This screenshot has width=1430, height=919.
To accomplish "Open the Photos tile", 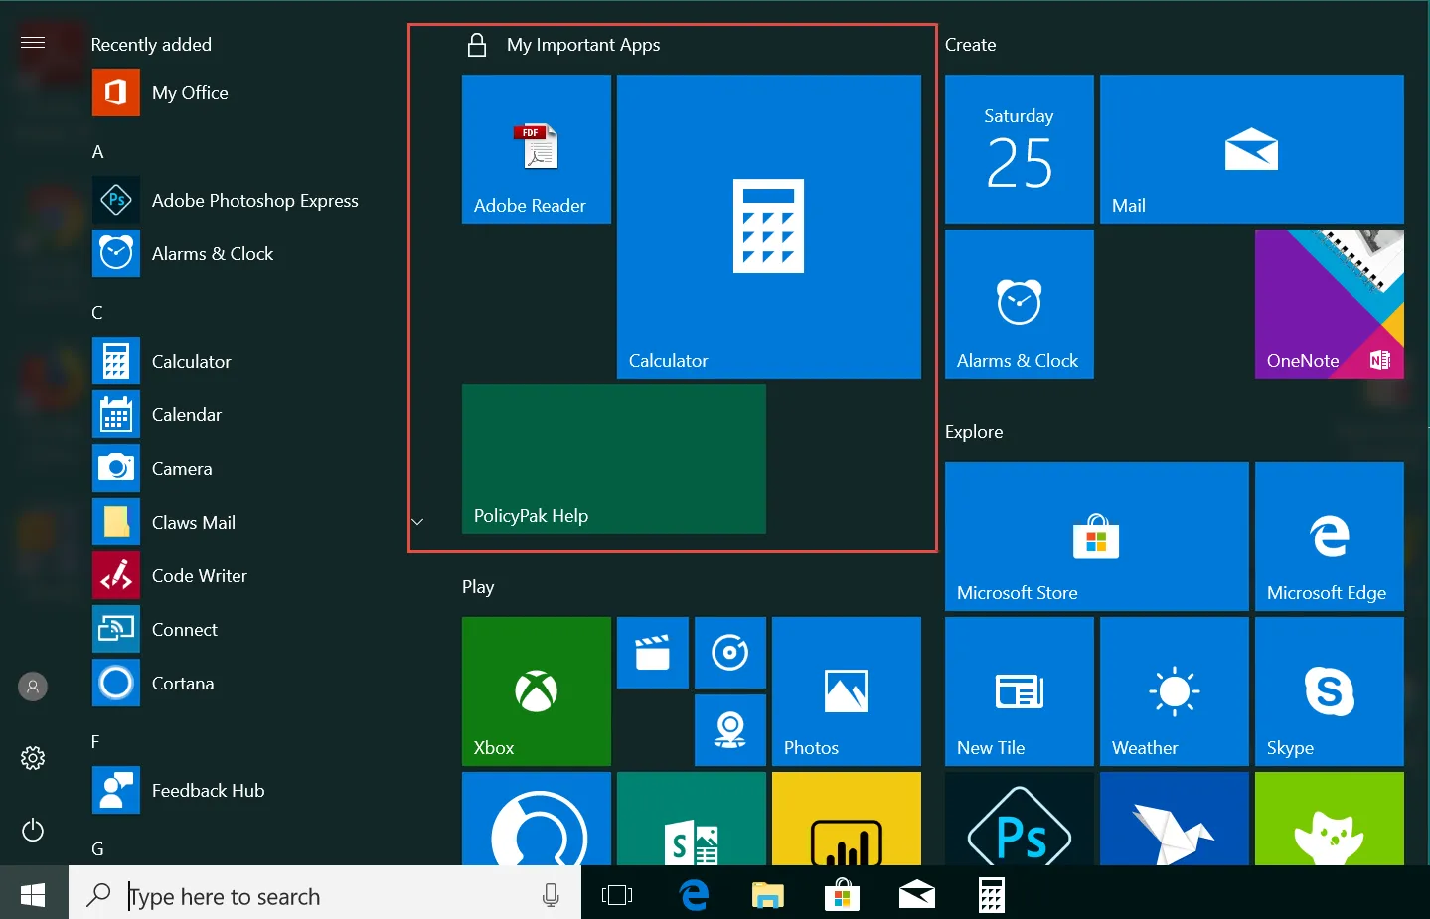I will pos(847,691).
